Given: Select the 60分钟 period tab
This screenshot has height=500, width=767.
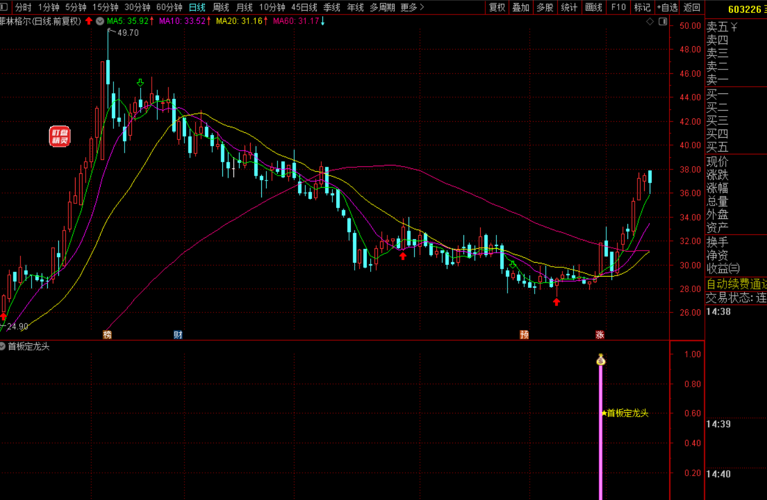Looking at the screenshot, I should click(x=169, y=7).
